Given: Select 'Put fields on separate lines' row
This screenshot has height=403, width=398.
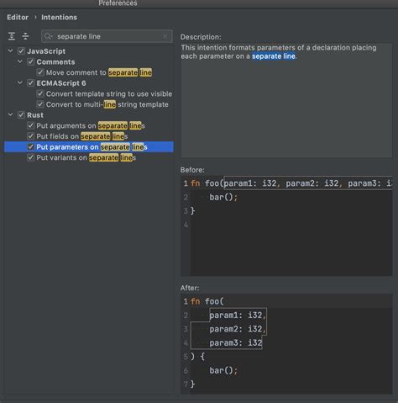Looking at the screenshot, I should point(82,136).
